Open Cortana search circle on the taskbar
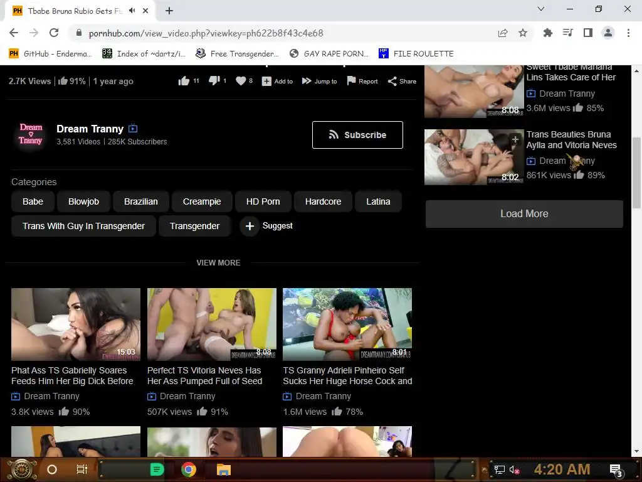The height and width of the screenshot is (482, 642). coord(52,469)
